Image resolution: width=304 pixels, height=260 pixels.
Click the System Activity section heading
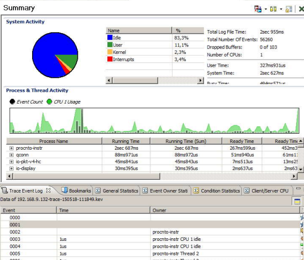point(25,22)
